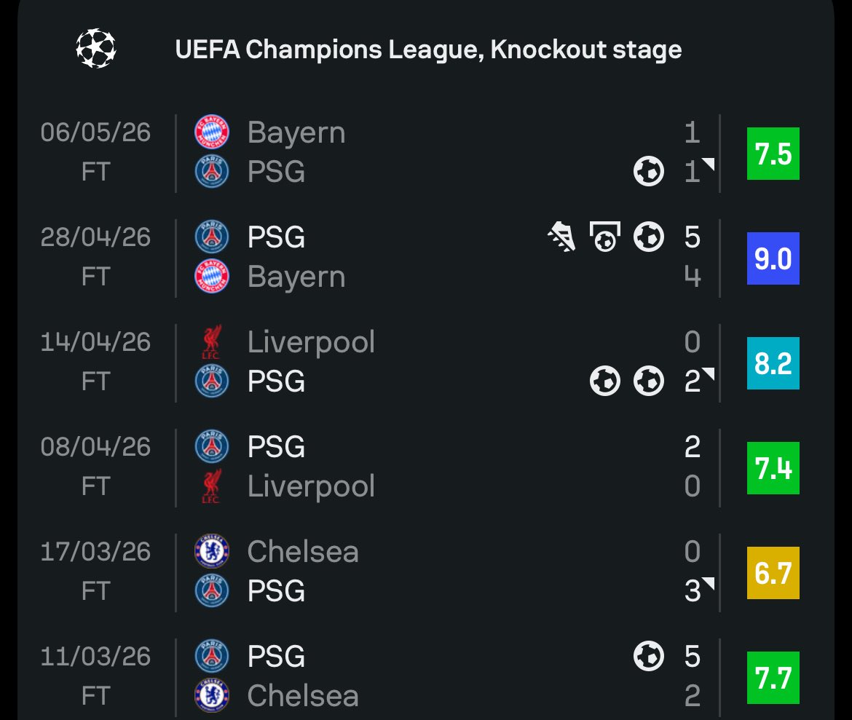Click the corner marker next to PSG's score at Bayern
Viewport: 852px width, 720px height.
[709, 164]
